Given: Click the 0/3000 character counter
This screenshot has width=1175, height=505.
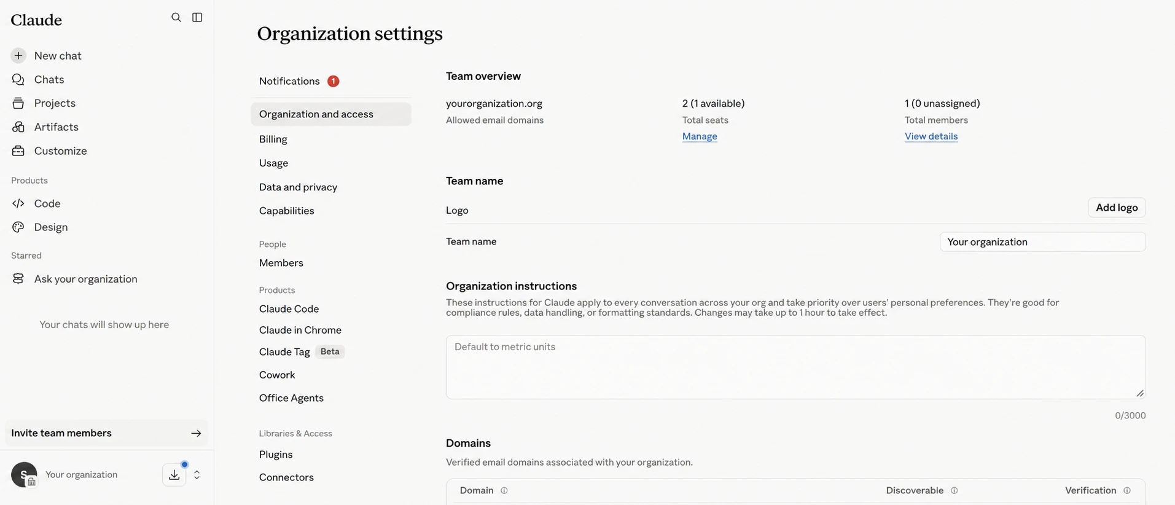Looking at the screenshot, I should pos(1130,415).
